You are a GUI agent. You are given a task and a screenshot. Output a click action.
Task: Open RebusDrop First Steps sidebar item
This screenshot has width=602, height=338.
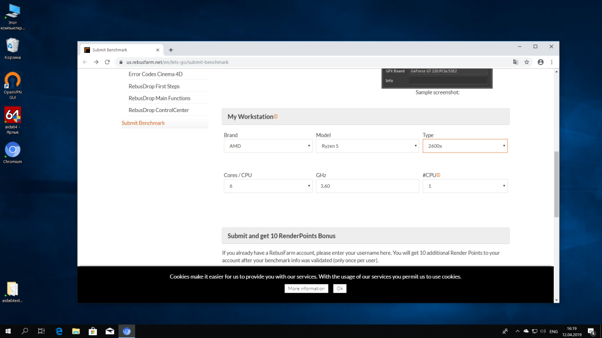tap(154, 86)
